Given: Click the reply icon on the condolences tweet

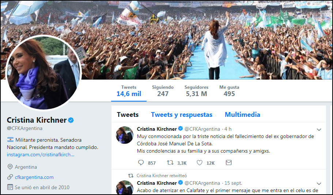Looking at the screenshot, I should click(141, 162).
